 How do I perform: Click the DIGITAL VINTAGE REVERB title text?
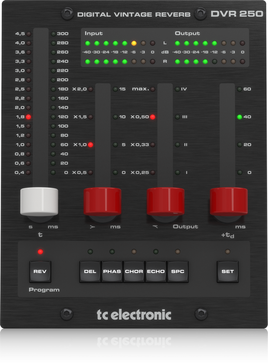click(134, 15)
